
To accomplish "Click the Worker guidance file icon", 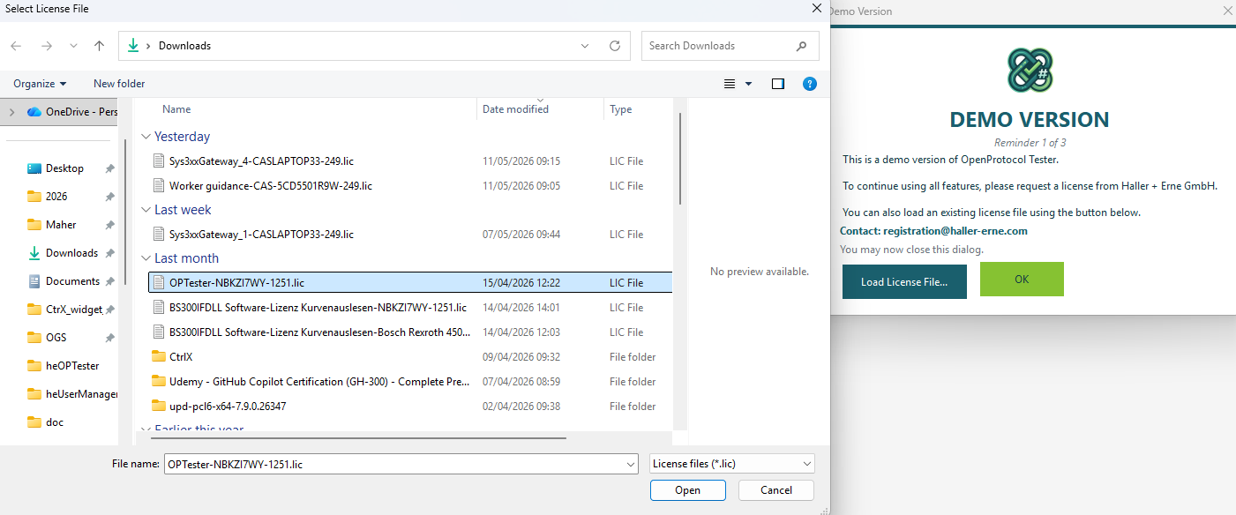I will 159,186.
